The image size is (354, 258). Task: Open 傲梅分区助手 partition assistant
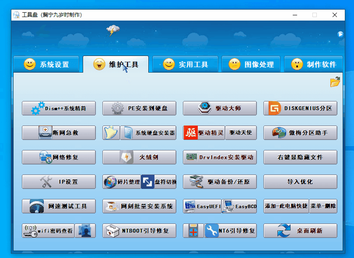[300, 133]
